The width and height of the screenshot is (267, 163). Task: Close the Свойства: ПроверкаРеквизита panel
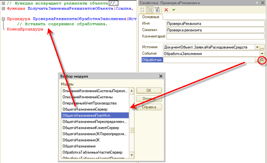point(263,3)
